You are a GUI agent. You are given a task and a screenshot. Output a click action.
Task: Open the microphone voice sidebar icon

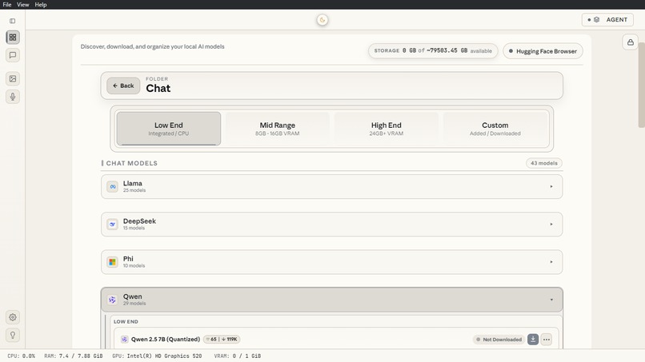tap(13, 97)
